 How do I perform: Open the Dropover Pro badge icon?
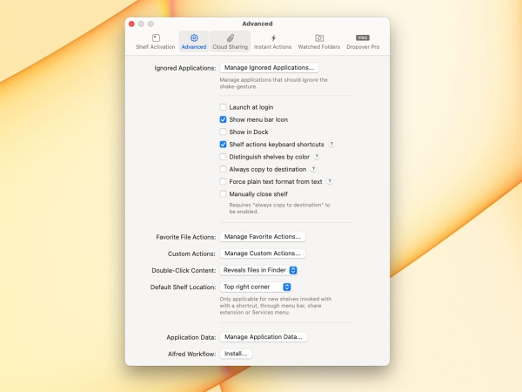363,37
